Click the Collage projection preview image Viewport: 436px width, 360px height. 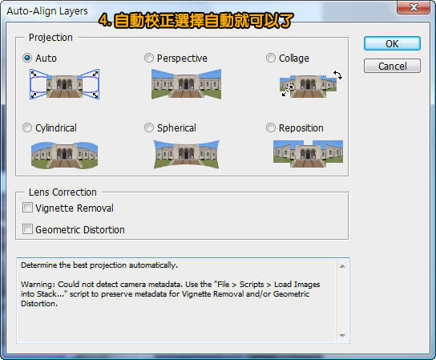(x=311, y=84)
